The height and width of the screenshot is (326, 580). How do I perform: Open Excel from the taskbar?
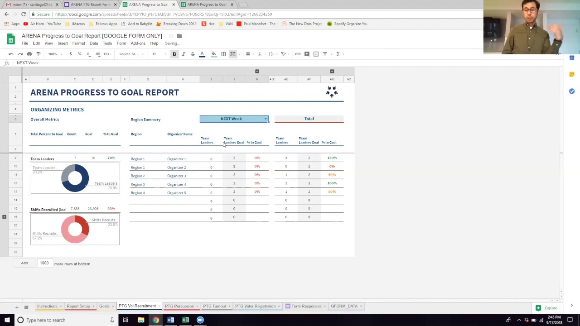[x=185, y=320]
